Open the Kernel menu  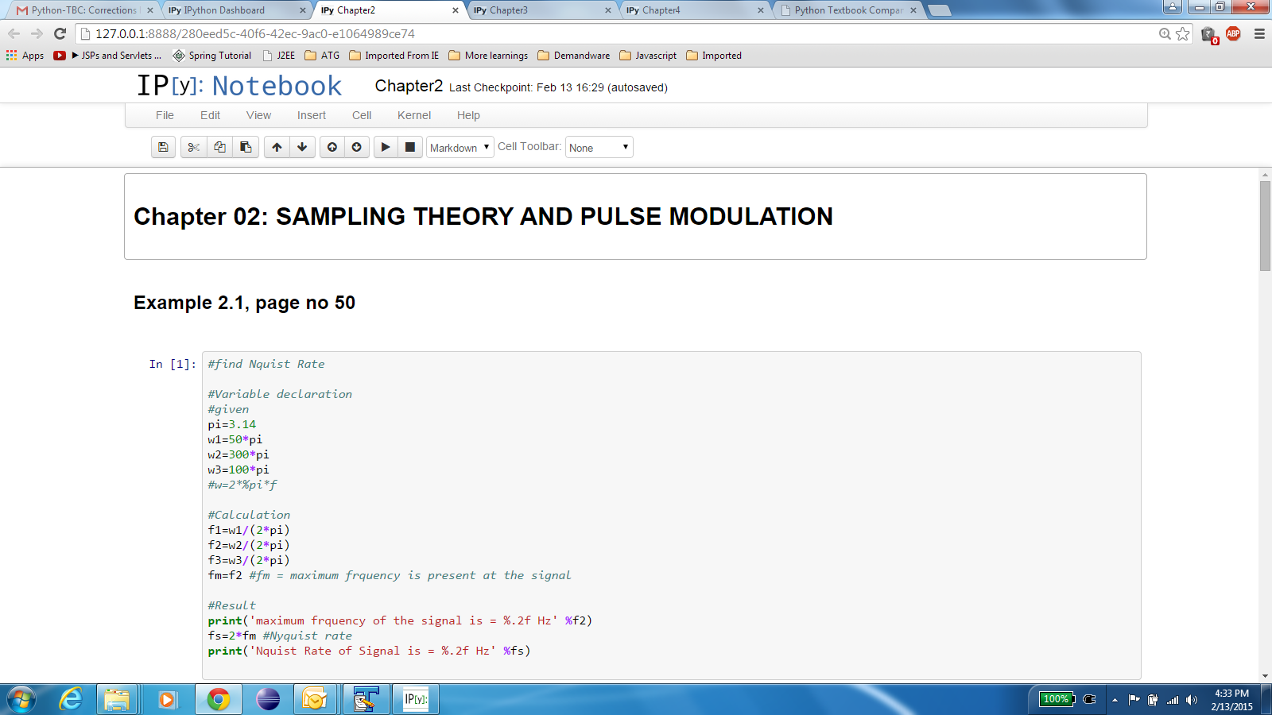pos(414,115)
